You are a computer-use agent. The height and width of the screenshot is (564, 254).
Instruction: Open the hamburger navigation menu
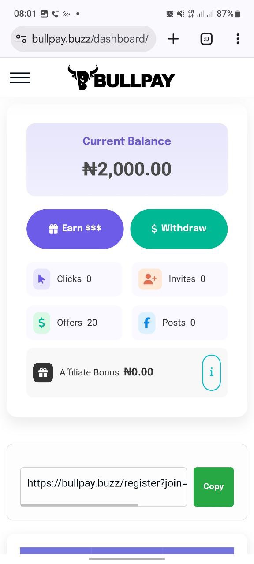pos(20,78)
